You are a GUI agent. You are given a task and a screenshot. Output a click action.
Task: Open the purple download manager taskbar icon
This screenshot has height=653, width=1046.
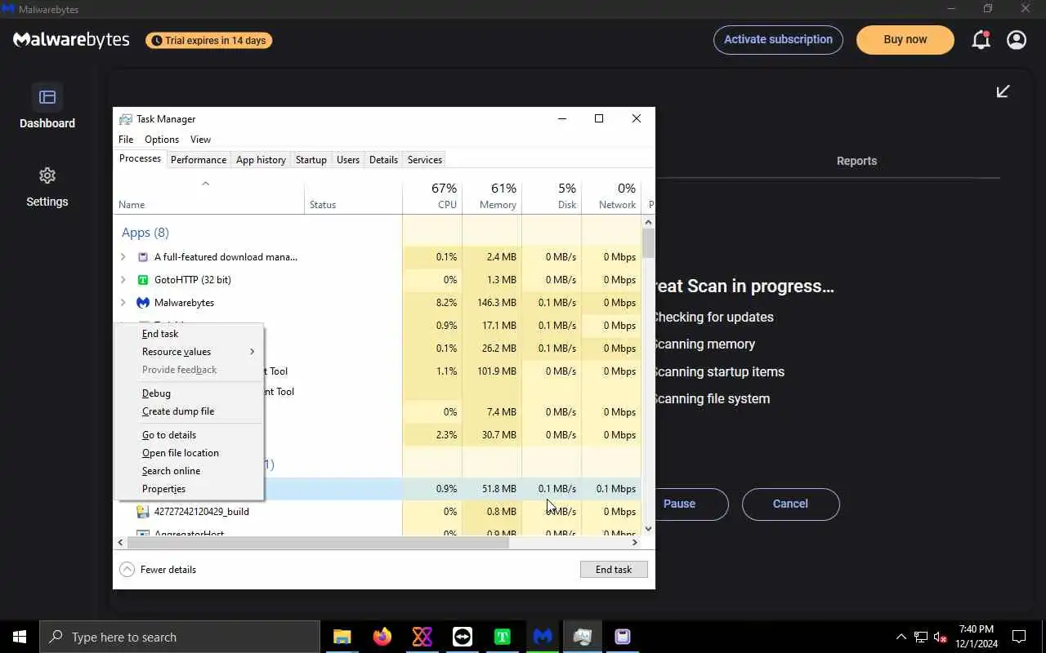pyautogui.click(x=623, y=637)
